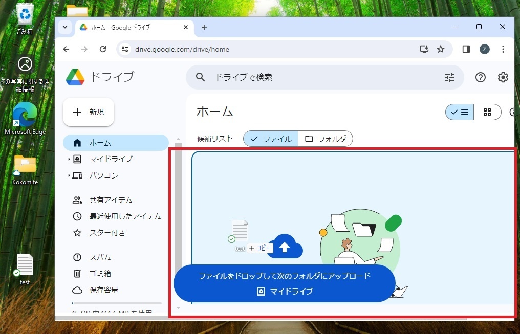The image size is (520, 334).
Task: Click the ごみ箱 recycle bin desktop icon
Action: point(25,19)
